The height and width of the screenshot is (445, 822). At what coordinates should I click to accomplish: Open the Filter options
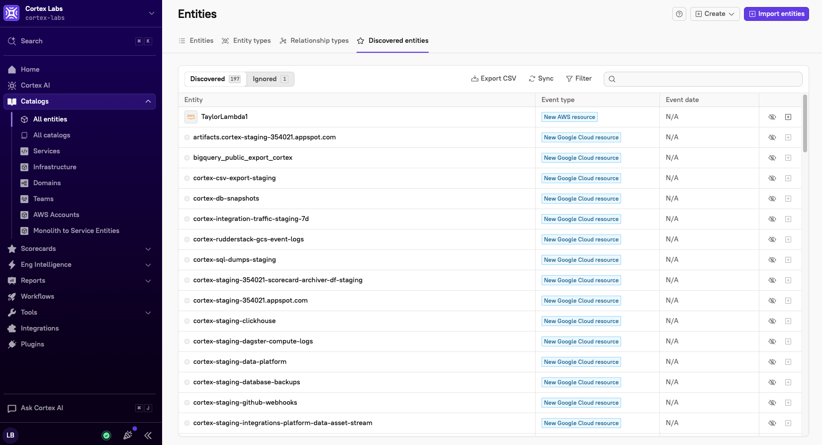579,79
